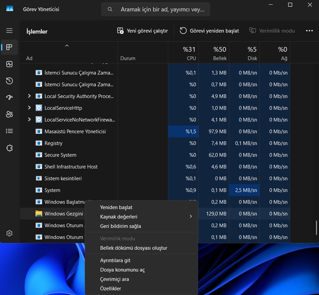Open Özellikler from context menu

111,289
